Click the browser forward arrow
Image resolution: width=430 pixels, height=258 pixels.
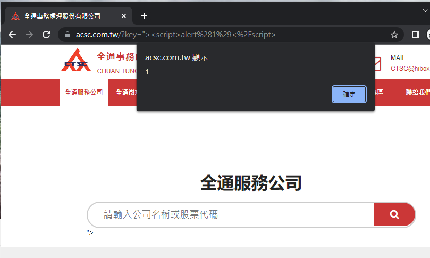(x=29, y=35)
